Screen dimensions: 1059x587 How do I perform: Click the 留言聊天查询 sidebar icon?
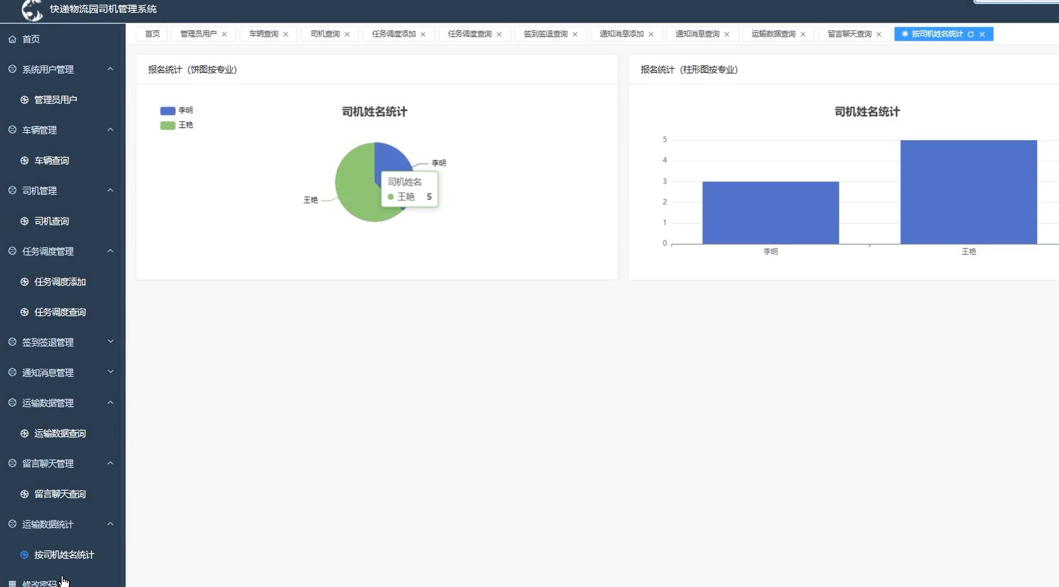(24, 494)
